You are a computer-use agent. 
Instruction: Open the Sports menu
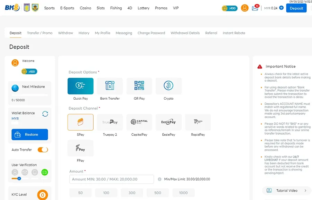(49, 8)
